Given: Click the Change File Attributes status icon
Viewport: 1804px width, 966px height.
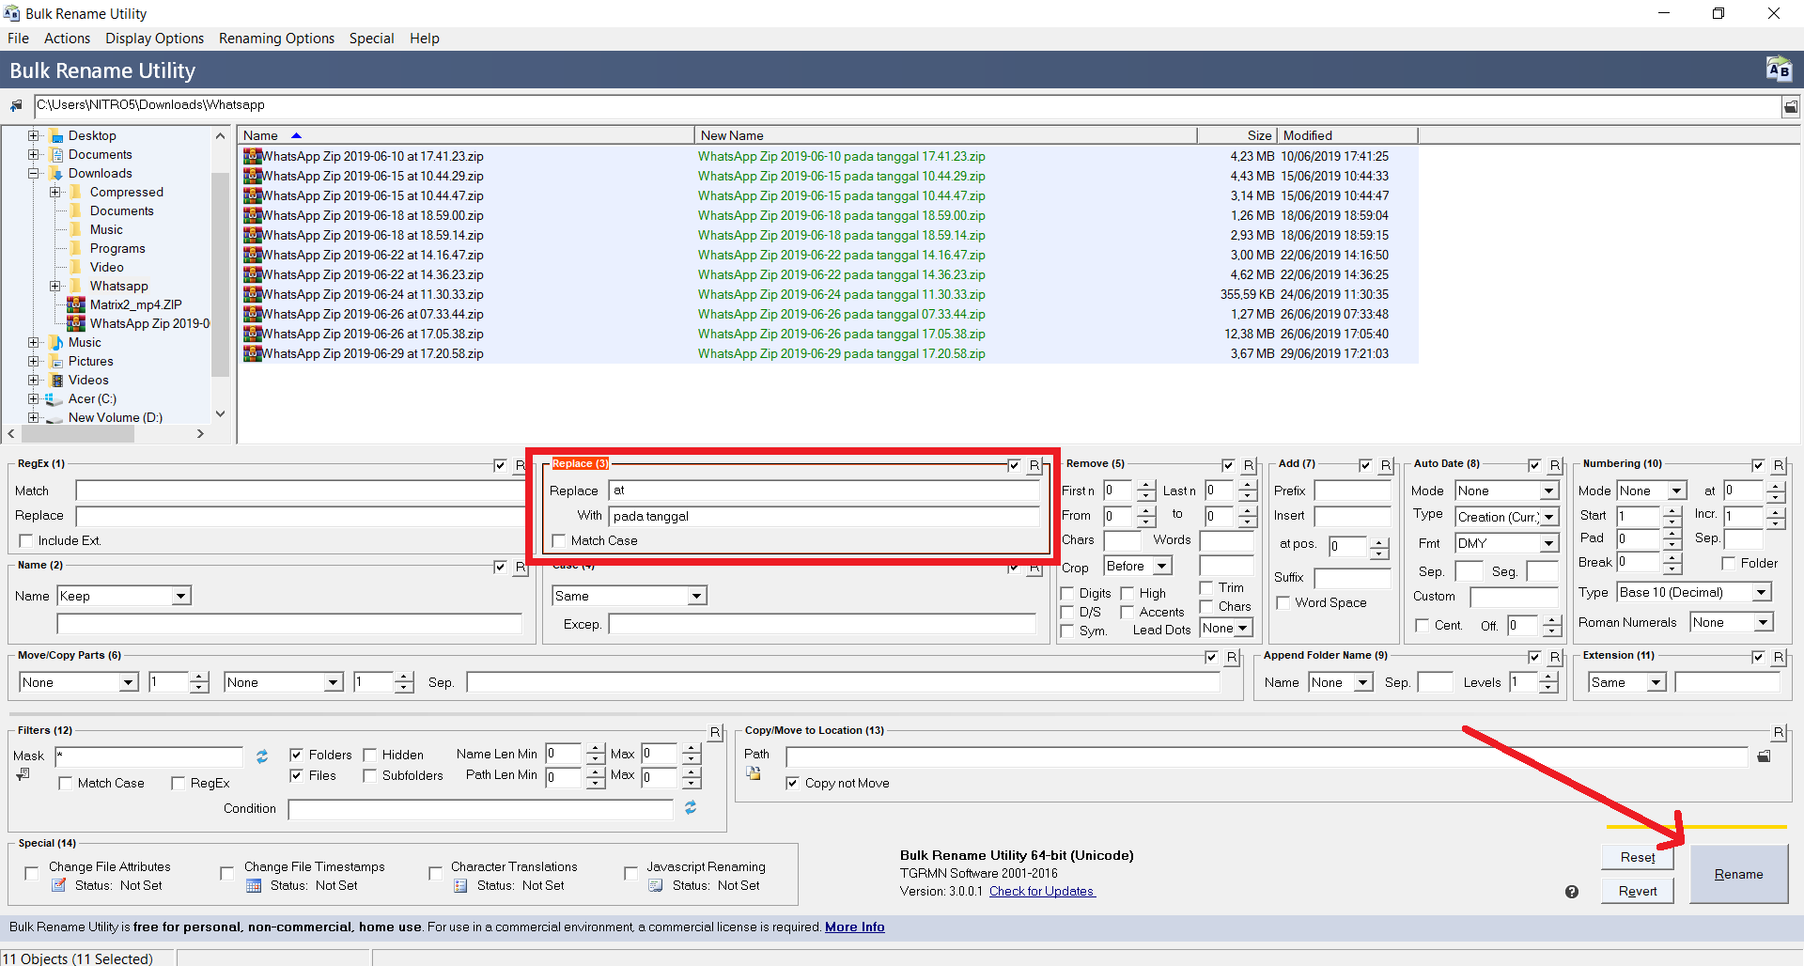Looking at the screenshot, I should pyautogui.click(x=59, y=885).
